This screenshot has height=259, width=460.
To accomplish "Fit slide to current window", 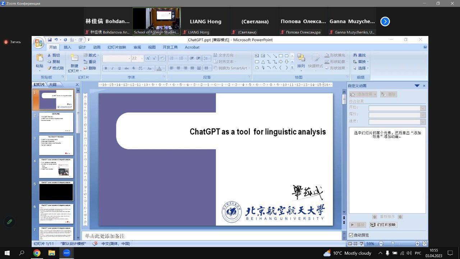I will tap(424, 244).
